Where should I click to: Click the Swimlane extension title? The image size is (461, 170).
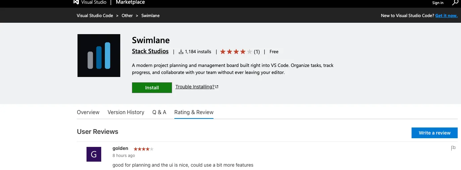[151, 40]
